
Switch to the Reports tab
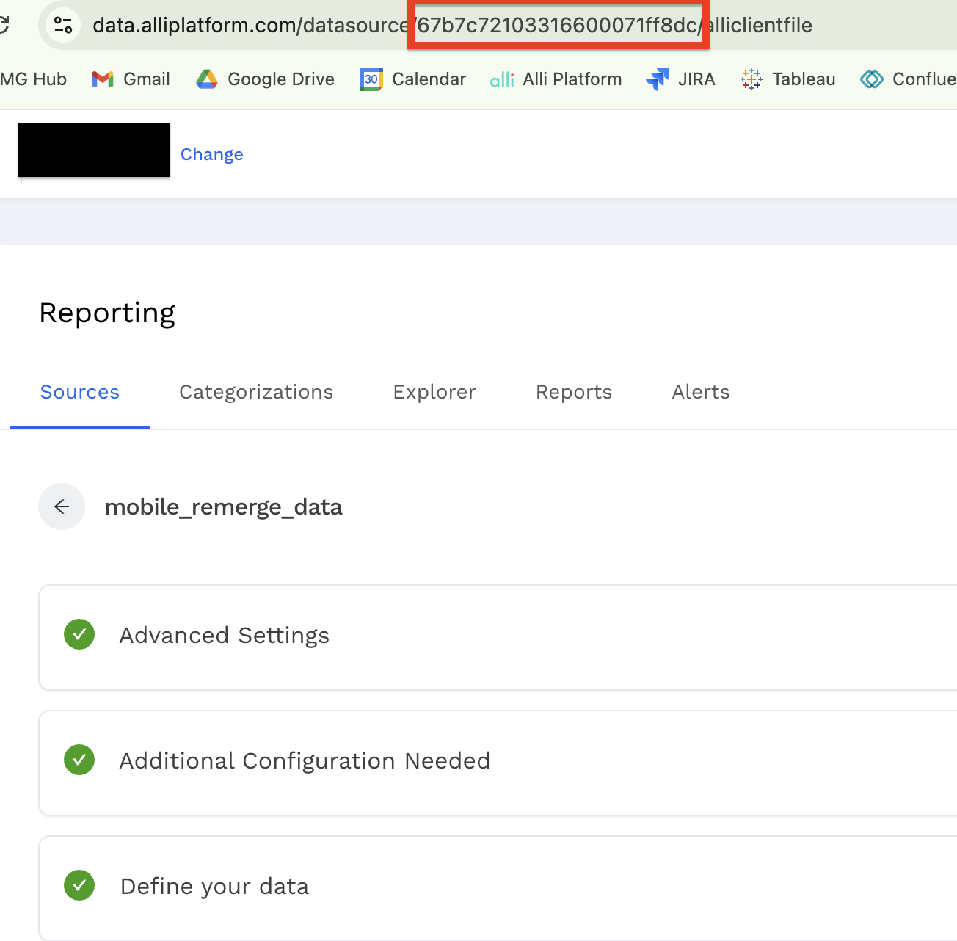point(574,392)
